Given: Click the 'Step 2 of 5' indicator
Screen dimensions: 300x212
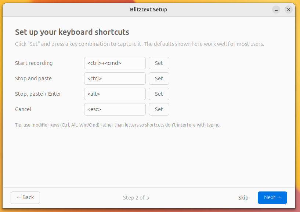Looking at the screenshot, I should click(x=136, y=197).
